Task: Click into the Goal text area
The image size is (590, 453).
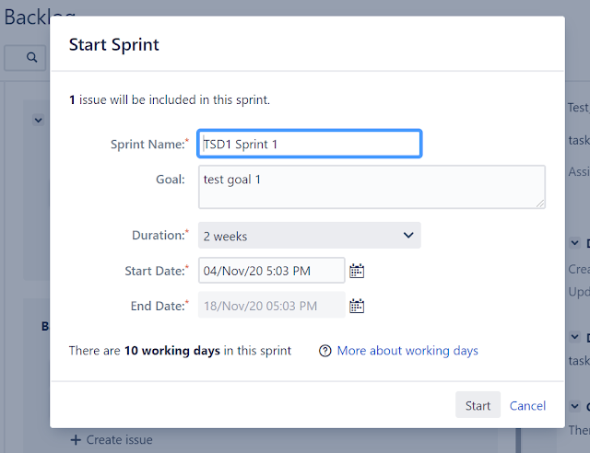Action: [x=372, y=187]
